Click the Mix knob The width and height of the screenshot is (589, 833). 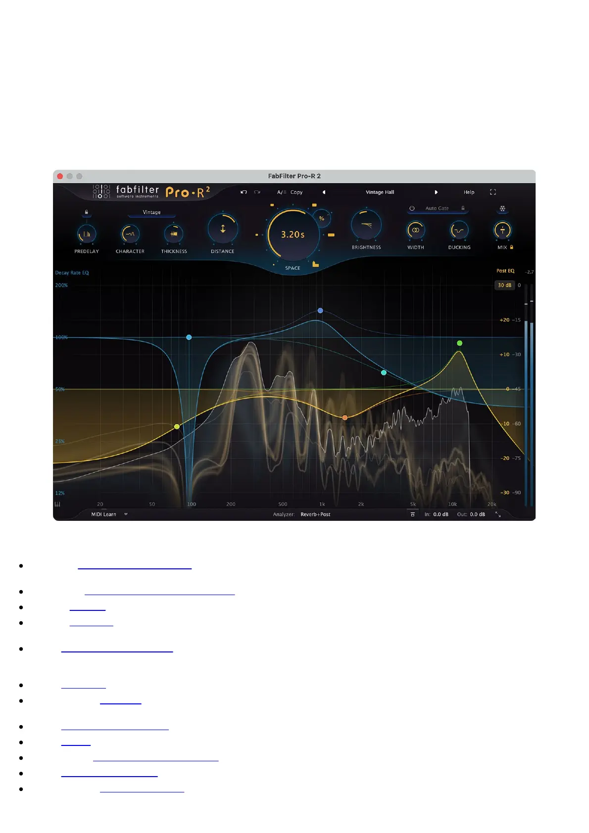(x=502, y=230)
